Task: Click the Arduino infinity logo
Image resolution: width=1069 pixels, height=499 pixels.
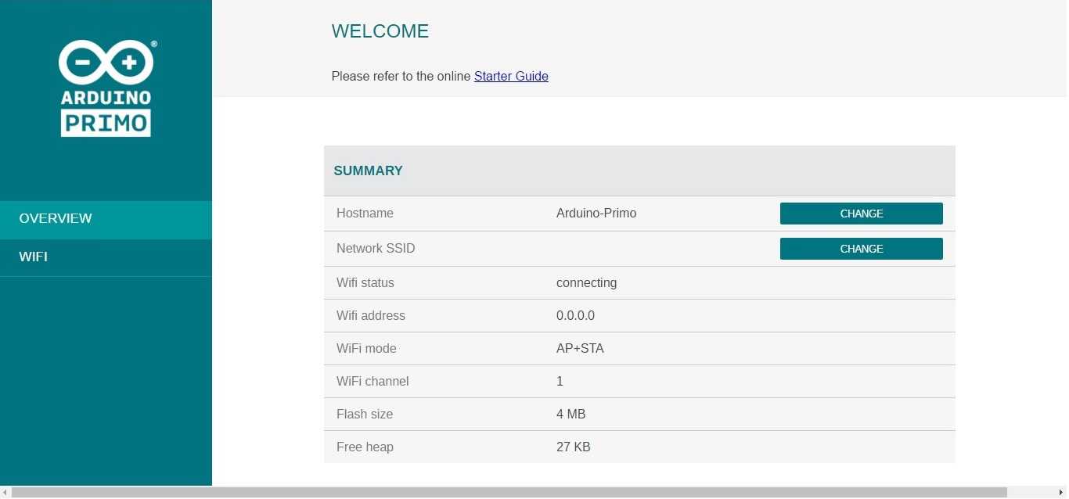Action: (106, 62)
